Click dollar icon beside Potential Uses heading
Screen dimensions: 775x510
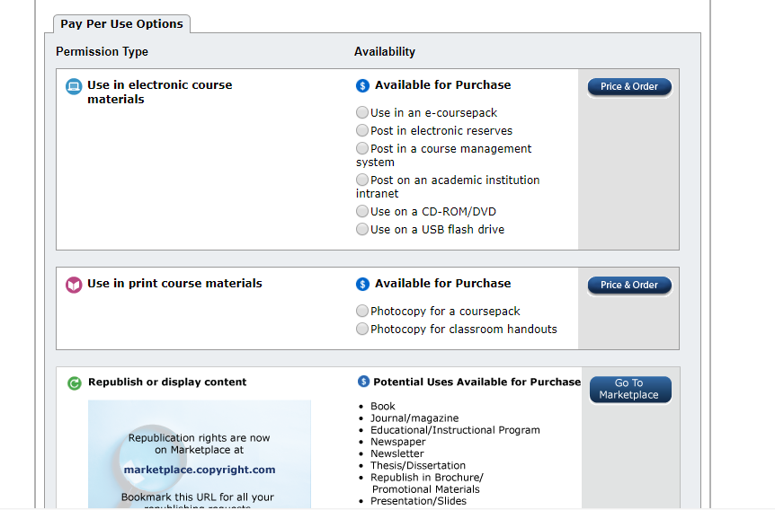pyautogui.click(x=363, y=382)
